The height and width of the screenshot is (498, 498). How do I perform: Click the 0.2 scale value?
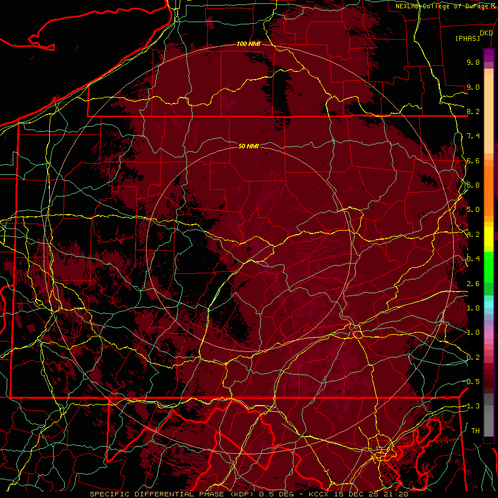pos(473,357)
